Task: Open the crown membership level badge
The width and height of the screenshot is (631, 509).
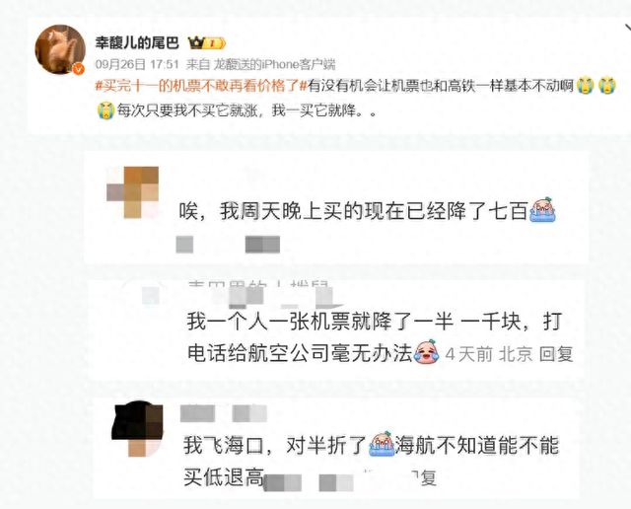Action: [x=207, y=42]
